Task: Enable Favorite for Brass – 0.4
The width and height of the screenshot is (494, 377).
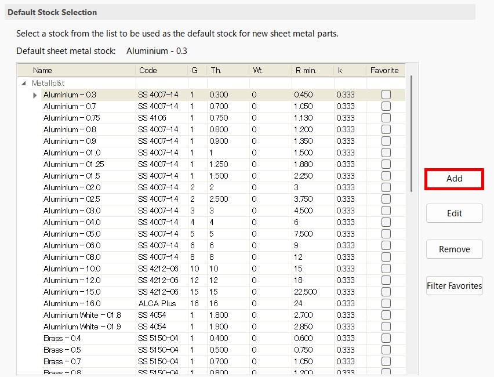Action: click(386, 338)
